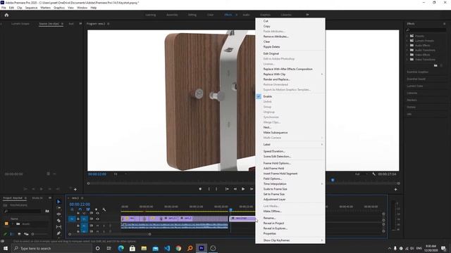Image resolution: width=451 pixels, height=253 pixels.
Task: Toggle A1 track targeting
Action: point(85,226)
